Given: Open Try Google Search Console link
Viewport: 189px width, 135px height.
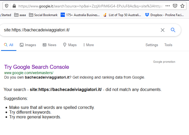Looking at the screenshot, I should (x=37, y=67).
